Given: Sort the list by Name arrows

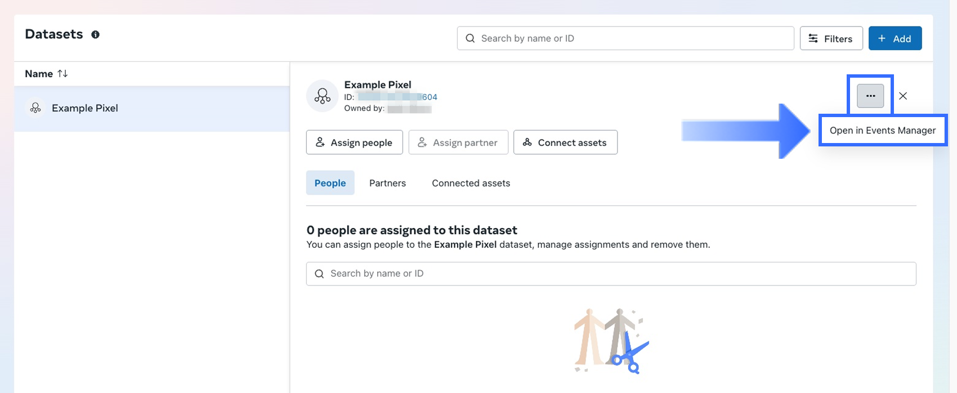Looking at the screenshot, I should (x=62, y=74).
